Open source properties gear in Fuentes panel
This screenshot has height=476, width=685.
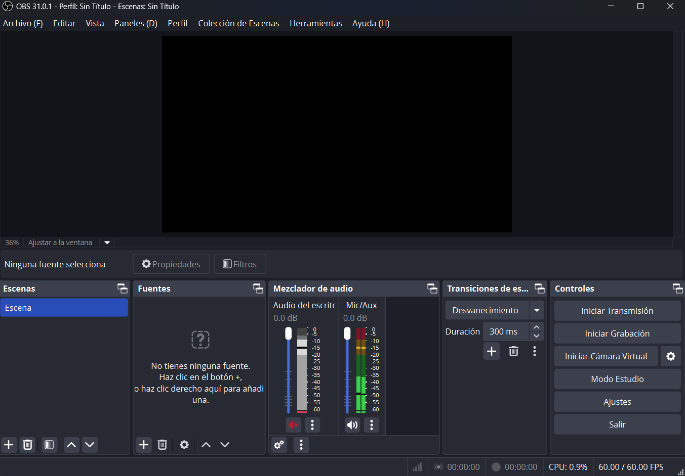(184, 445)
